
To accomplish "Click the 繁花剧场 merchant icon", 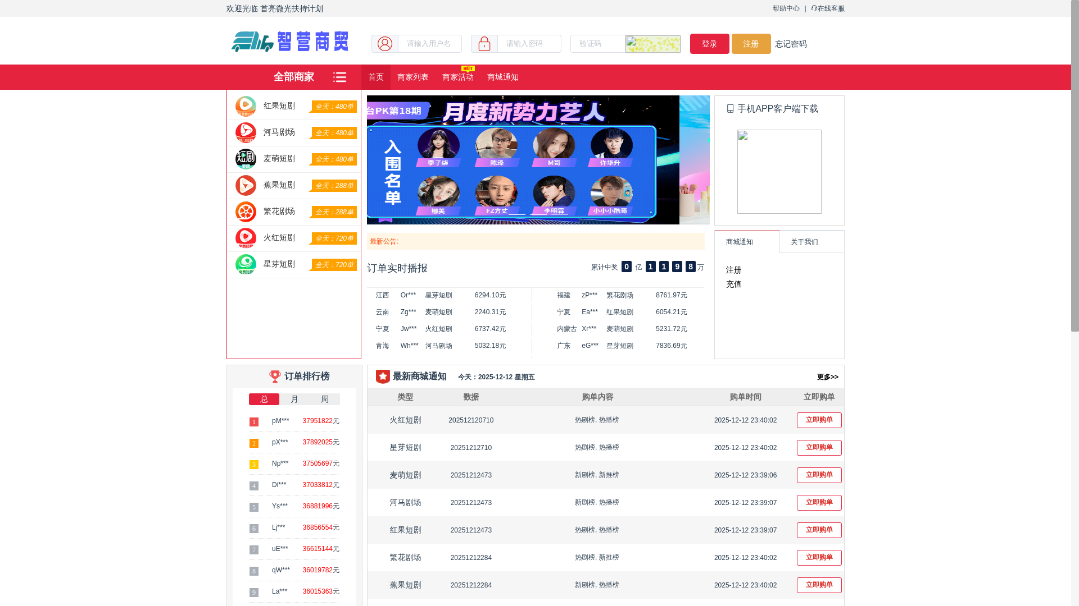I will pos(246,212).
